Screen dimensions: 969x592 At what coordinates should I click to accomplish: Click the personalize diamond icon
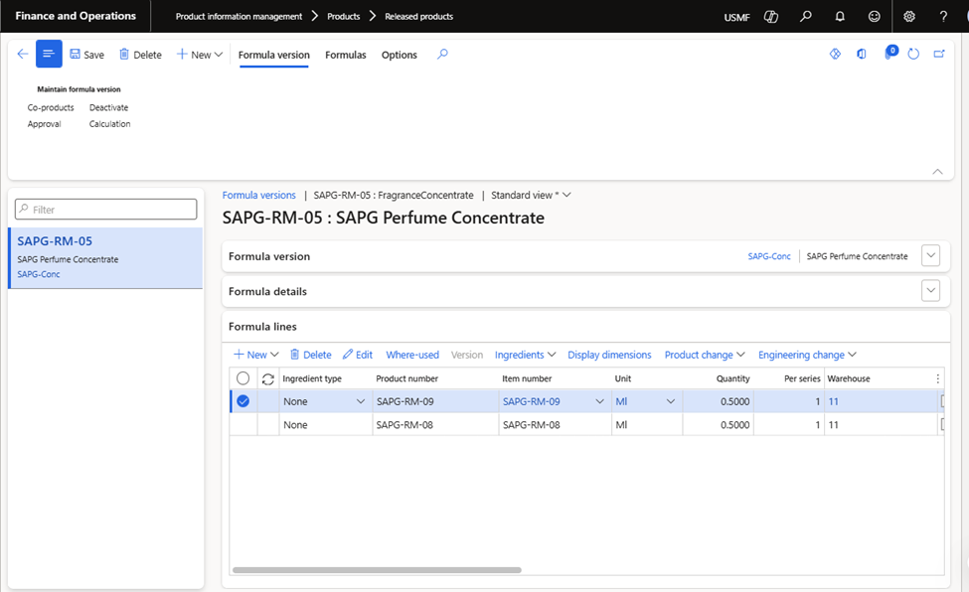pyautogui.click(x=835, y=54)
